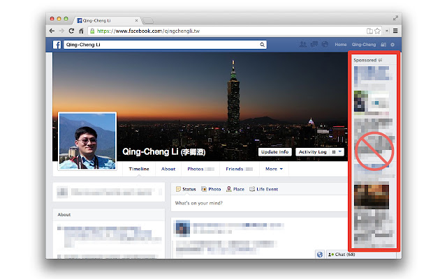Open the Chat (68) bar
The width and height of the screenshot is (447, 279).
coord(362,254)
